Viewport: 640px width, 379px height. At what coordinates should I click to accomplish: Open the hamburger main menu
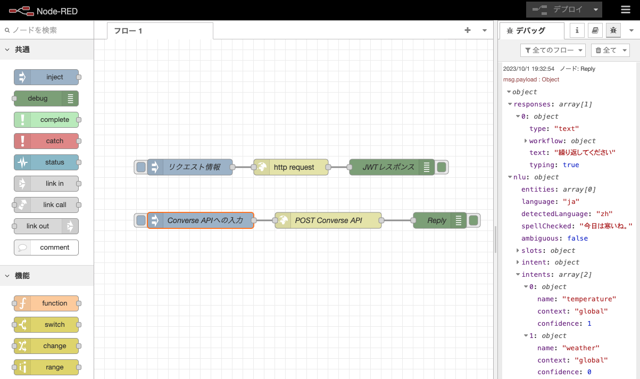pyautogui.click(x=626, y=10)
